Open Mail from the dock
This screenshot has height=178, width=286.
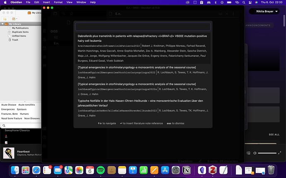pos(58,171)
